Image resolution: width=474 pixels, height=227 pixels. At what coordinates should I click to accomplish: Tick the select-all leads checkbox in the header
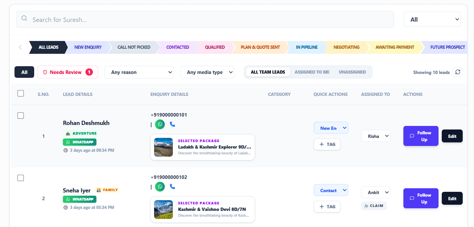pyautogui.click(x=21, y=93)
